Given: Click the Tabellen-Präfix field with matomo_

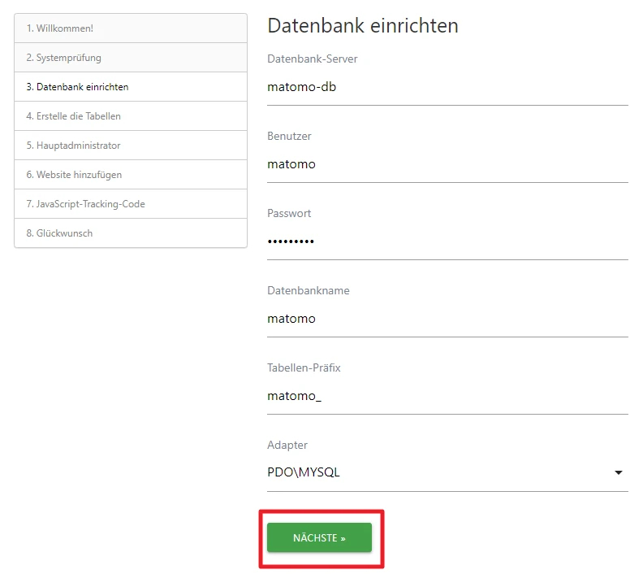Looking at the screenshot, I should 447,396.
